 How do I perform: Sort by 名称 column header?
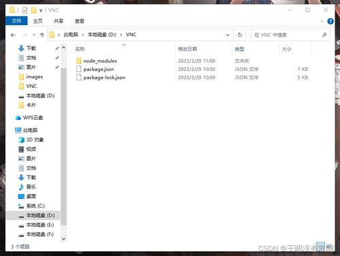point(80,49)
